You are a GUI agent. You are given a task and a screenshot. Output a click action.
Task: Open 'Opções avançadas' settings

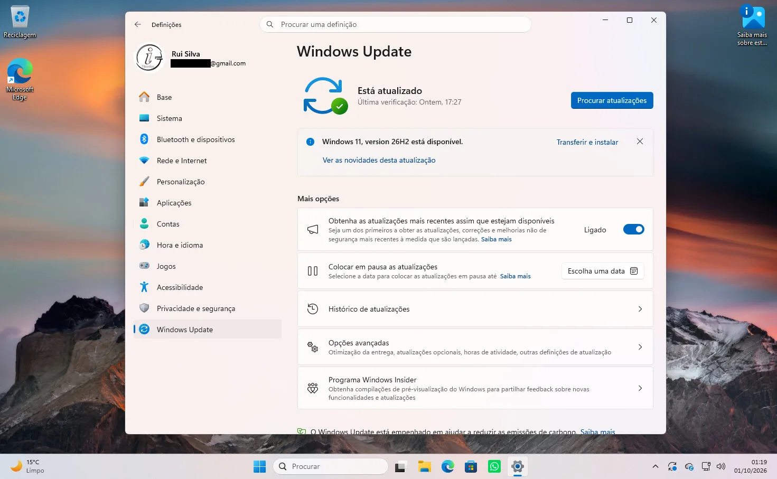[475, 347]
